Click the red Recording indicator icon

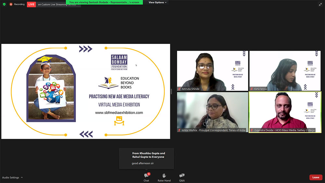(11, 4)
